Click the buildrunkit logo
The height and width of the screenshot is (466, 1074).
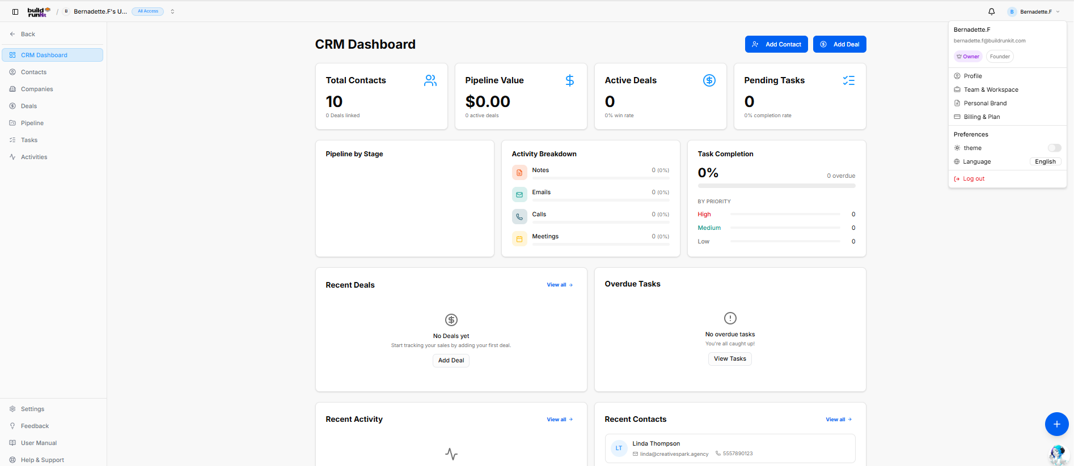39,11
